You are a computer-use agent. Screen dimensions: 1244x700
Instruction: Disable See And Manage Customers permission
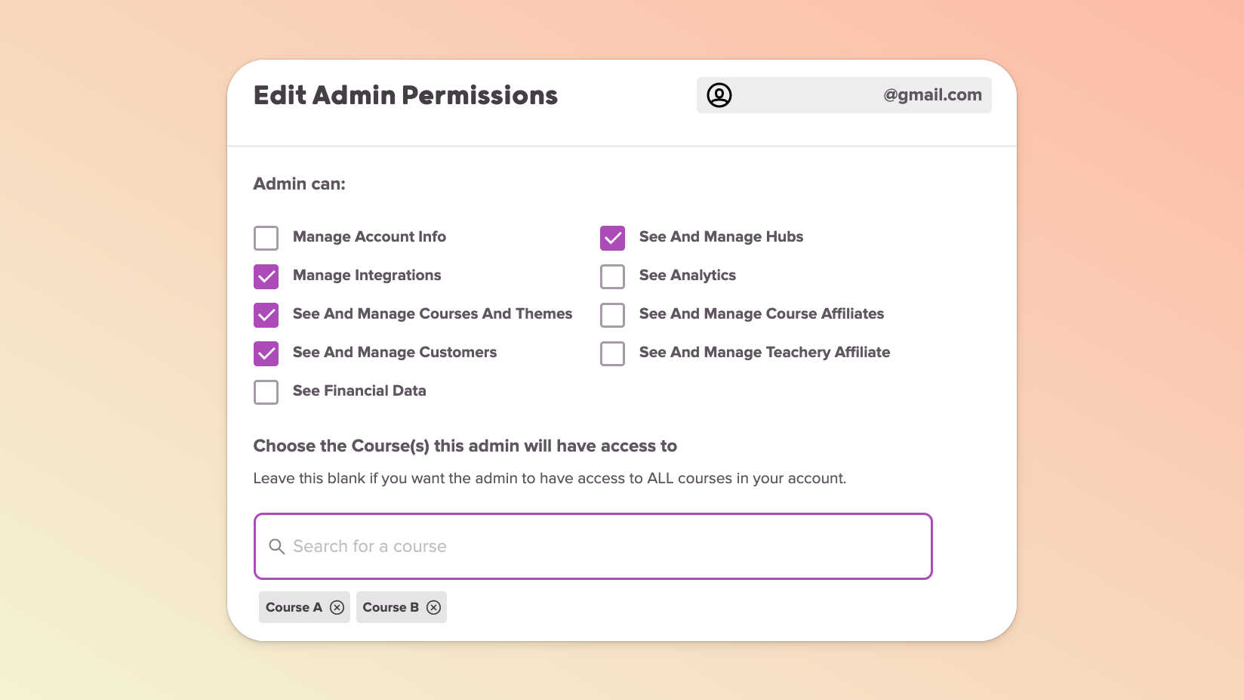click(266, 353)
